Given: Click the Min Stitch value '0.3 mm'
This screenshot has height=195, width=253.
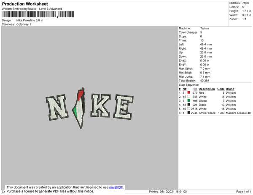Looking at the screenshot, I should click(205, 73).
